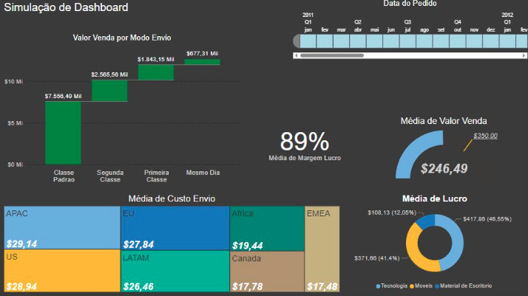
Task: Click the timeline horizontal scrollbar thumb
Action: pos(332,55)
